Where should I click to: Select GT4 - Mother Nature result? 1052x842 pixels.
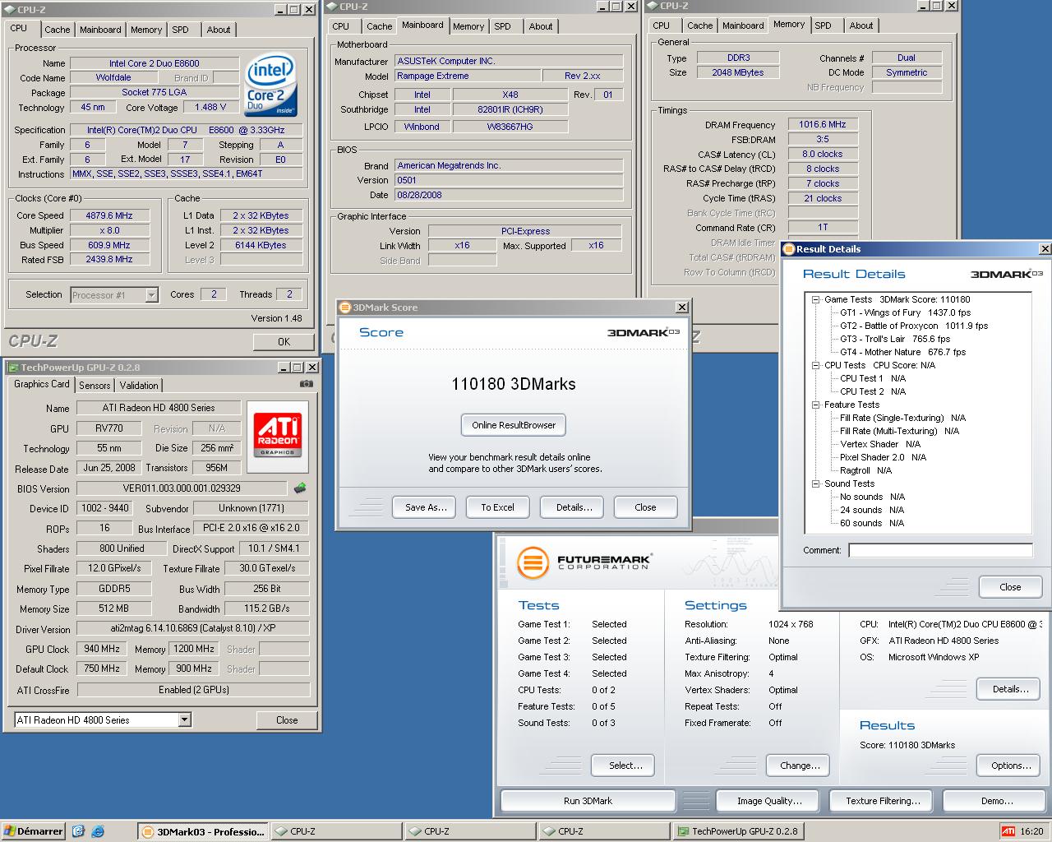click(x=902, y=352)
